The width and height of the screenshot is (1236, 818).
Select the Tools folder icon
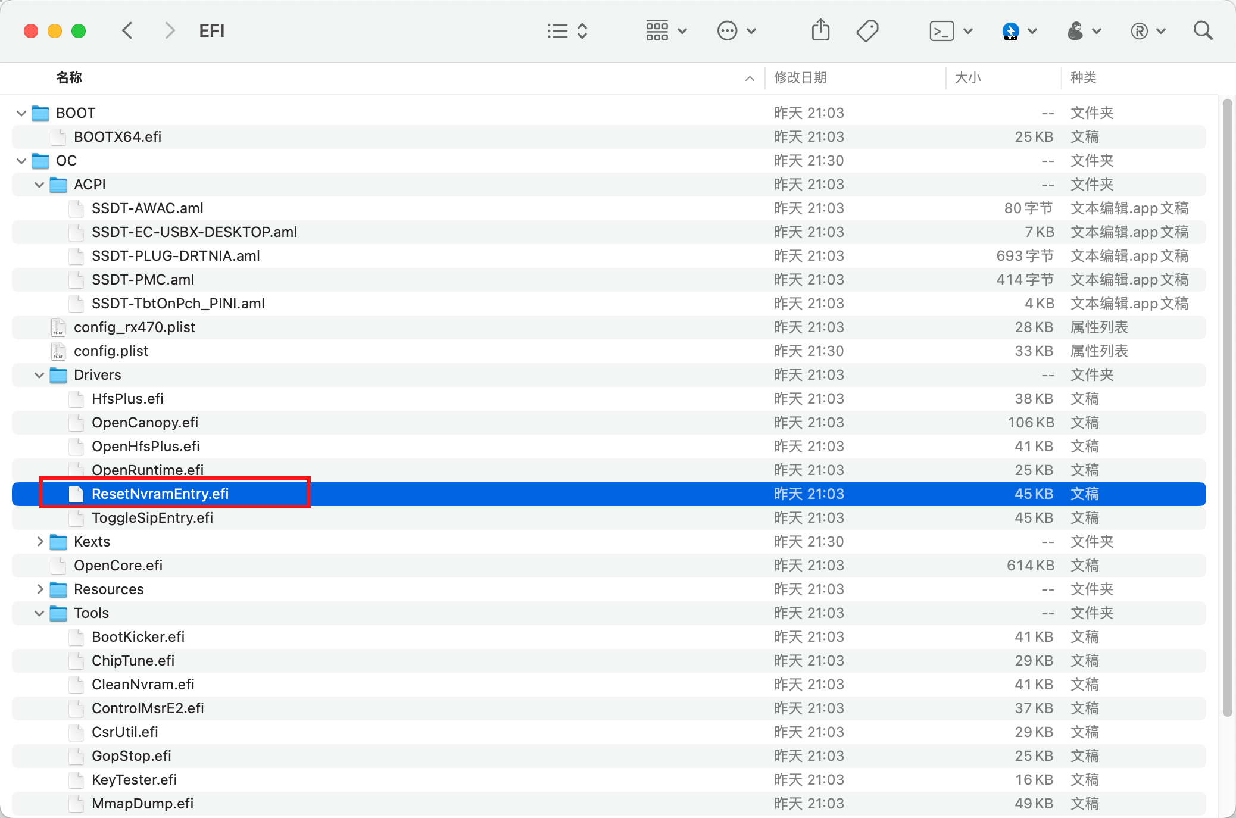[58, 613]
